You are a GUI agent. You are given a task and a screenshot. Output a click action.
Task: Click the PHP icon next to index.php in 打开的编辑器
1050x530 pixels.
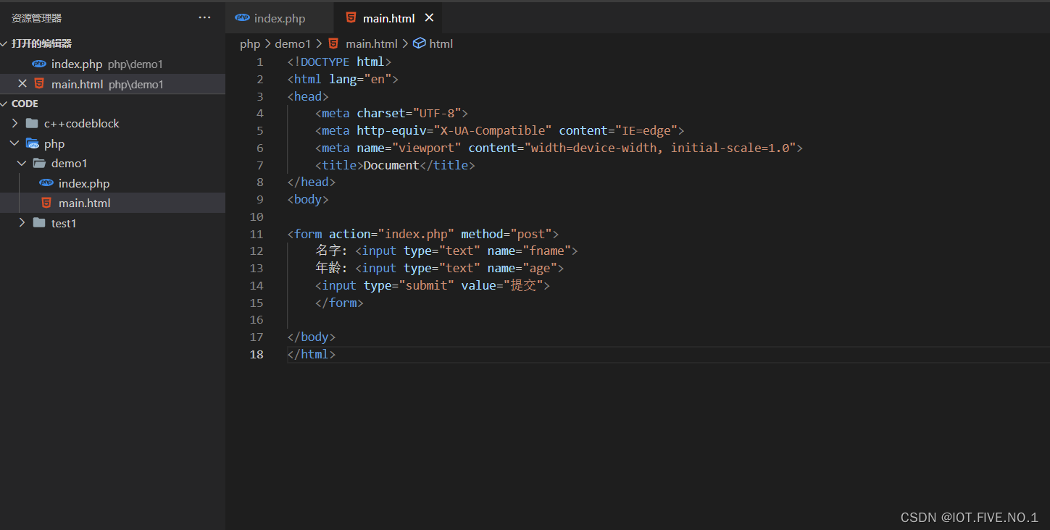pyautogui.click(x=39, y=64)
